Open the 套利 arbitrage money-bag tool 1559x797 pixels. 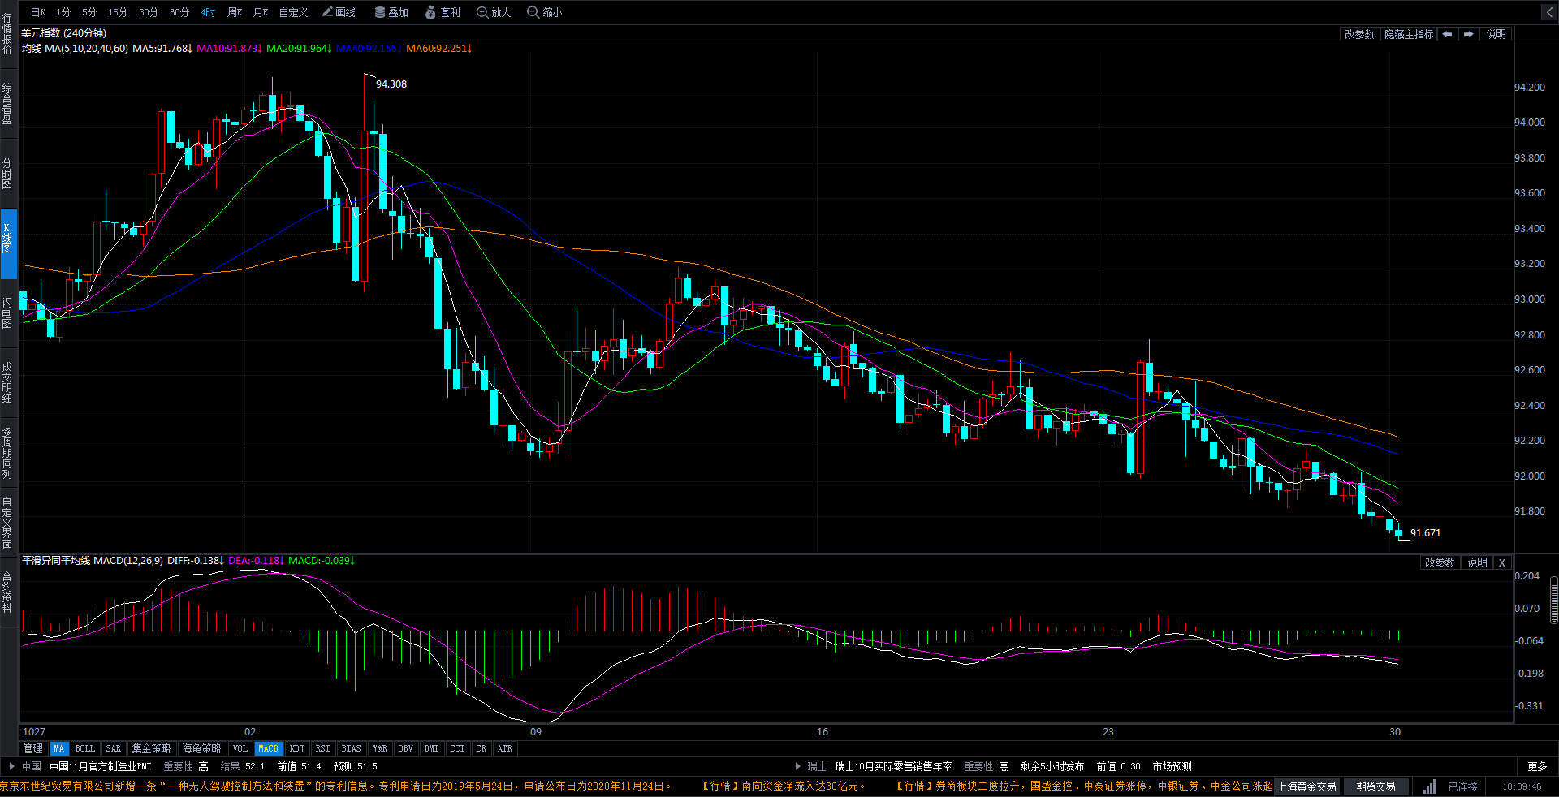(x=443, y=12)
